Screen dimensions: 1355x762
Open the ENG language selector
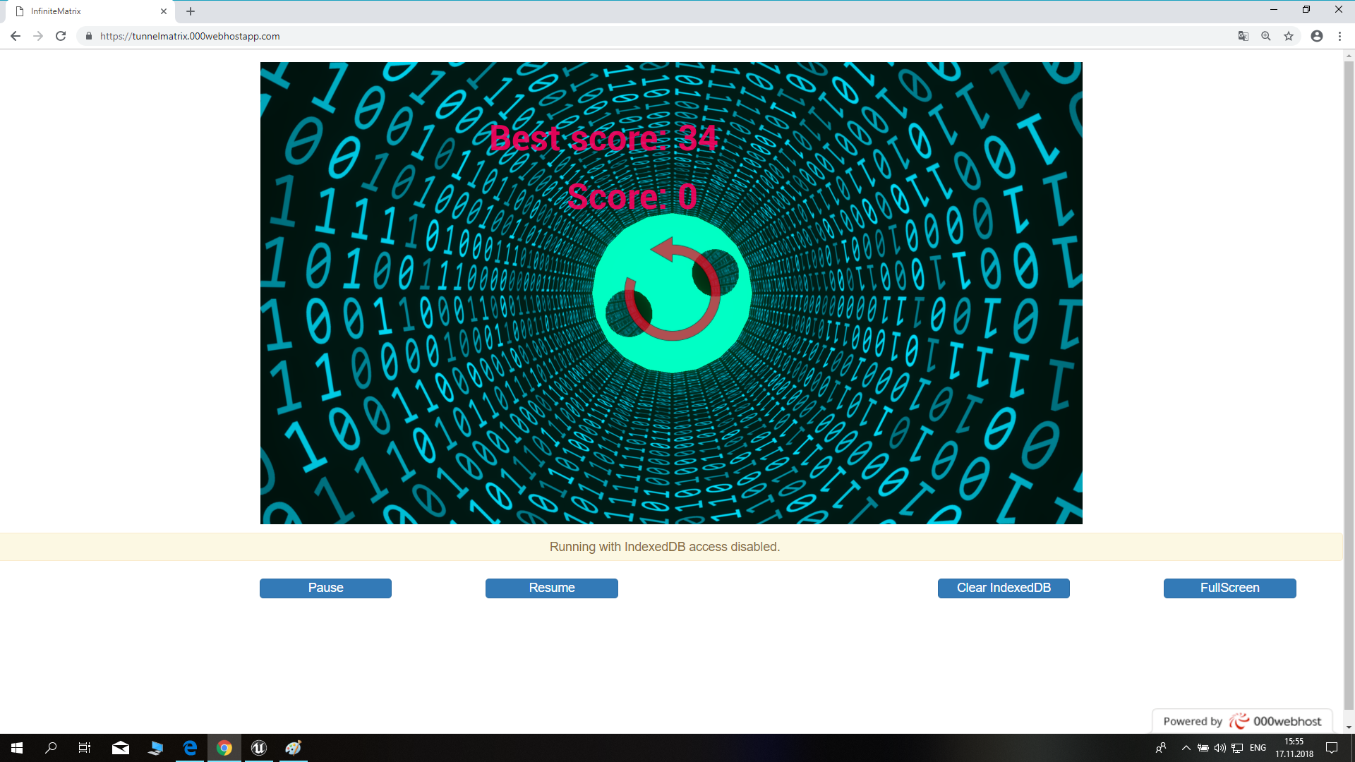[x=1258, y=748]
